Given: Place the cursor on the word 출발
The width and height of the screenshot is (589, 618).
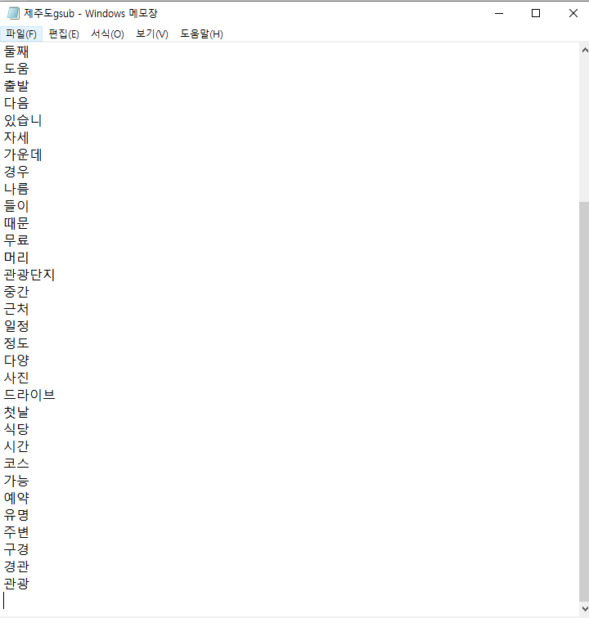Looking at the screenshot, I should pos(16,86).
